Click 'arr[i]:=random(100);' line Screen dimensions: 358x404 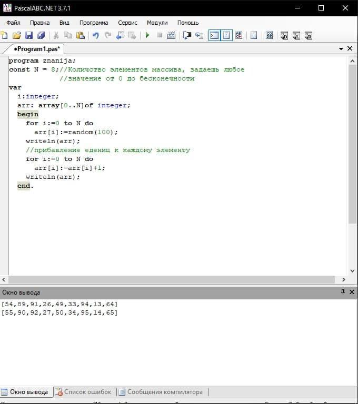[x=76, y=132]
